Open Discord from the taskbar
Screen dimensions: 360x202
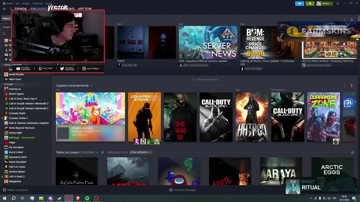[x=50, y=198]
